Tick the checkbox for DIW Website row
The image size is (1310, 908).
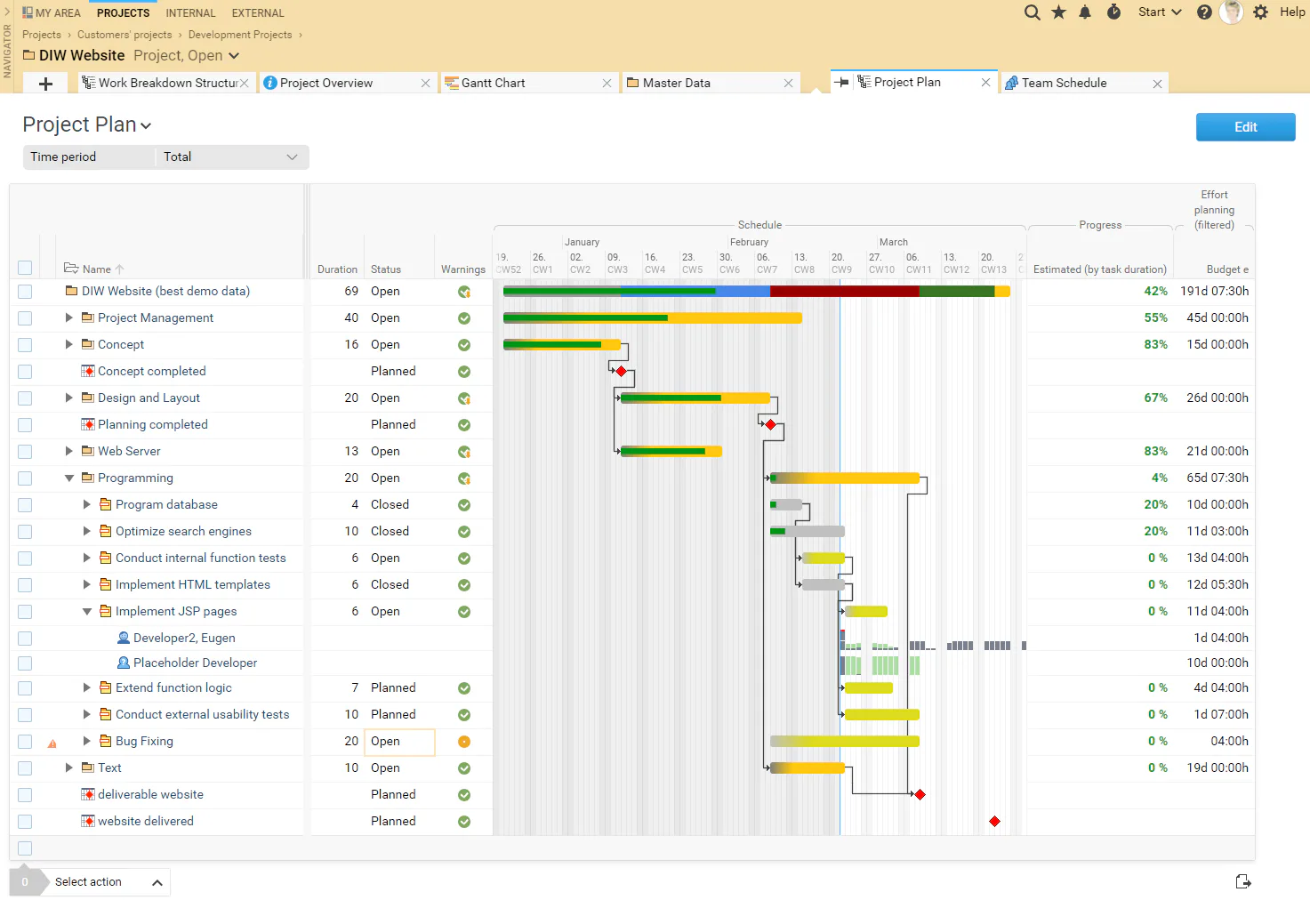pyautogui.click(x=25, y=292)
